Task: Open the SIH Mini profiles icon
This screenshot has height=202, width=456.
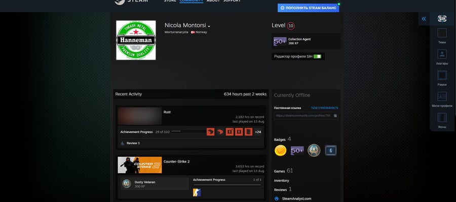Action: point(442,96)
